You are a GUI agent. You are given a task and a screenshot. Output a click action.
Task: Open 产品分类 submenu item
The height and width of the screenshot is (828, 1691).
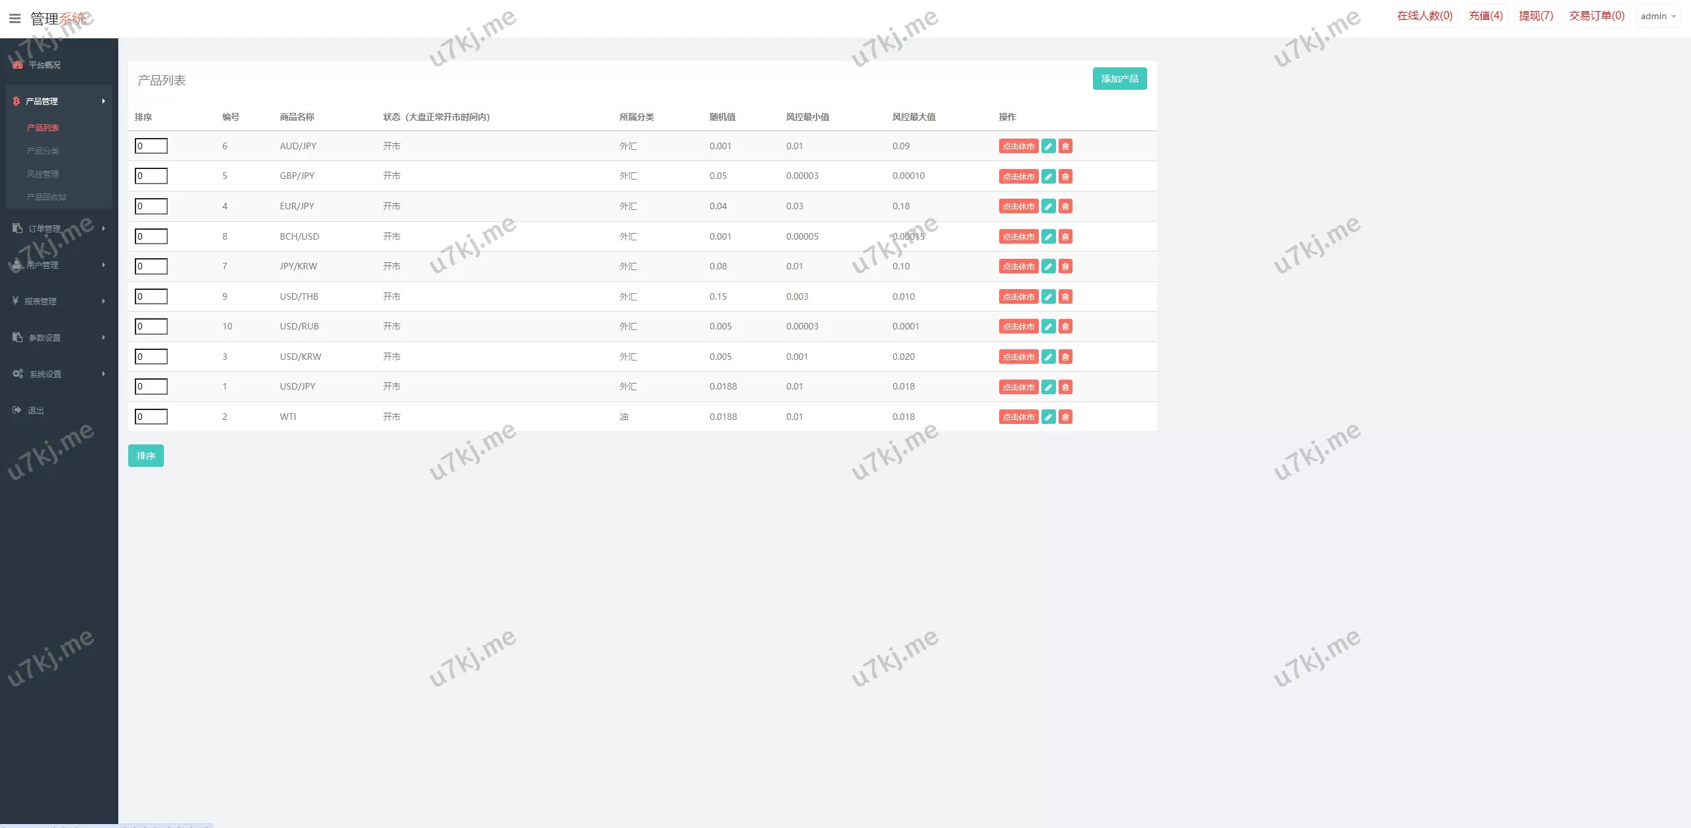coord(43,151)
